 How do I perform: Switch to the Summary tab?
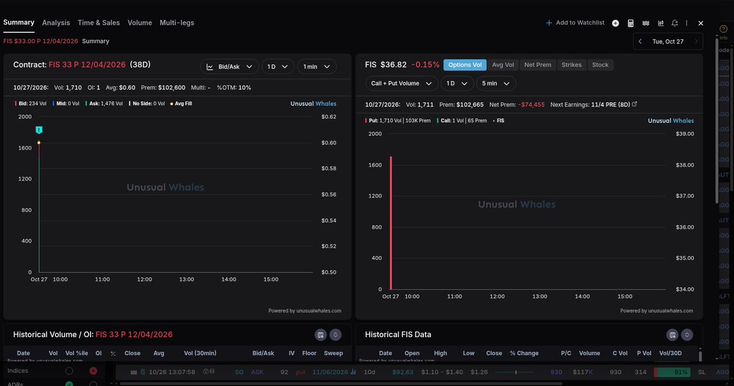[18, 23]
